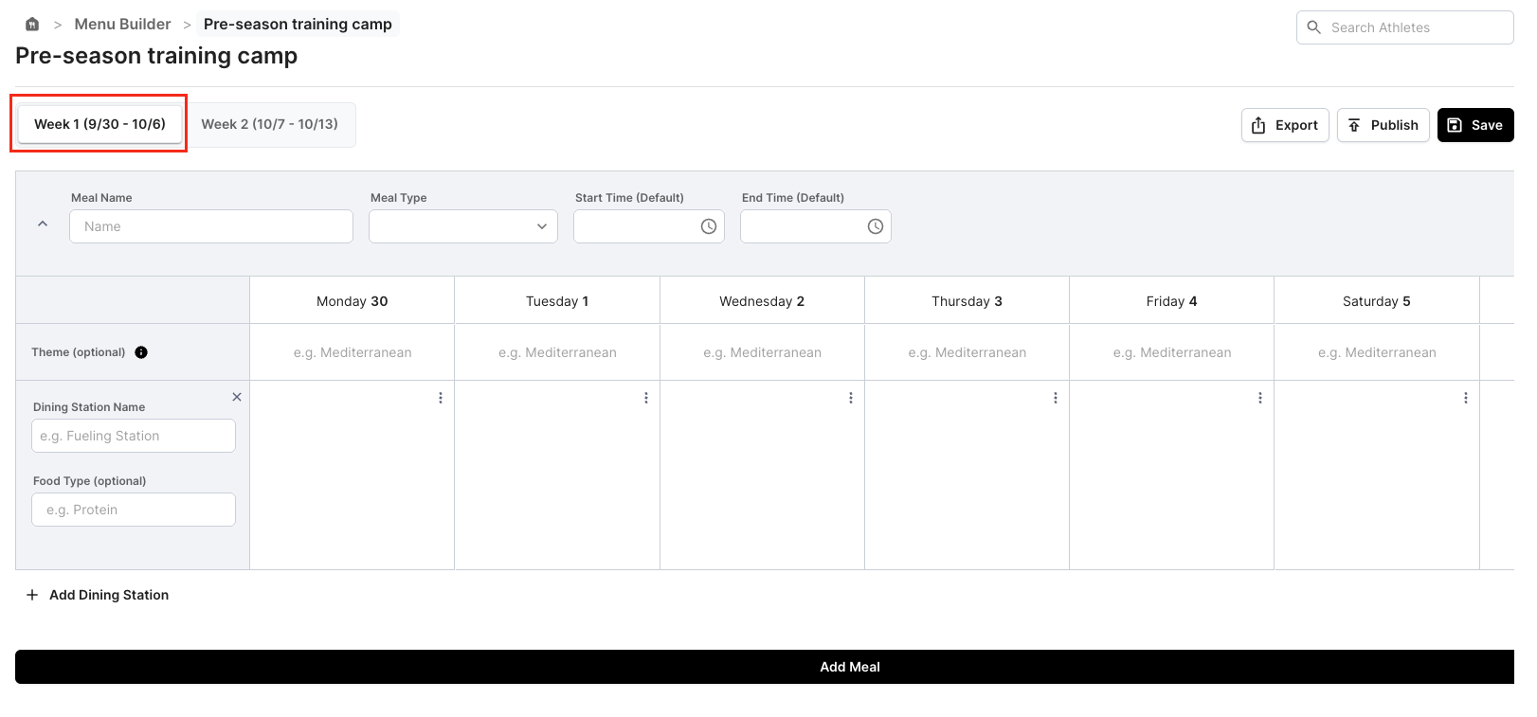Click the home icon in breadcrumb
This screenshot has width=1537, height=717.
click(x=32, y=25)
